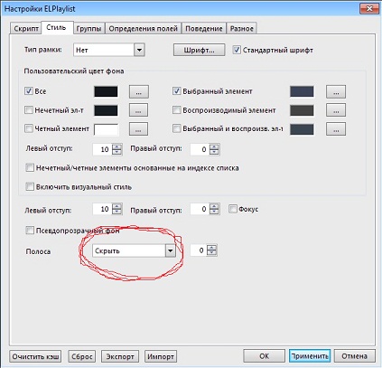Toggle the Включить визуальный стиль checkbox
The height and width of the screenshot is (368, 382).
click(30, 186)
